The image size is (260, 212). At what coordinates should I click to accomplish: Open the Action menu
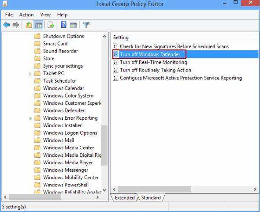[x=26, y=15]
